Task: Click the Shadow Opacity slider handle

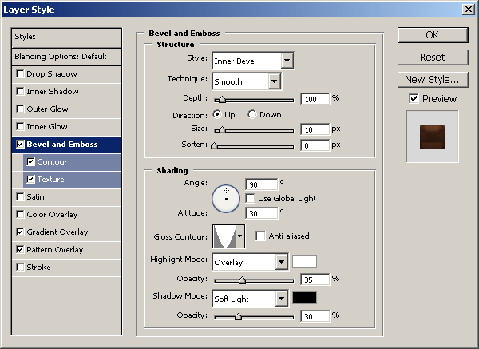Action: [238, 317]
